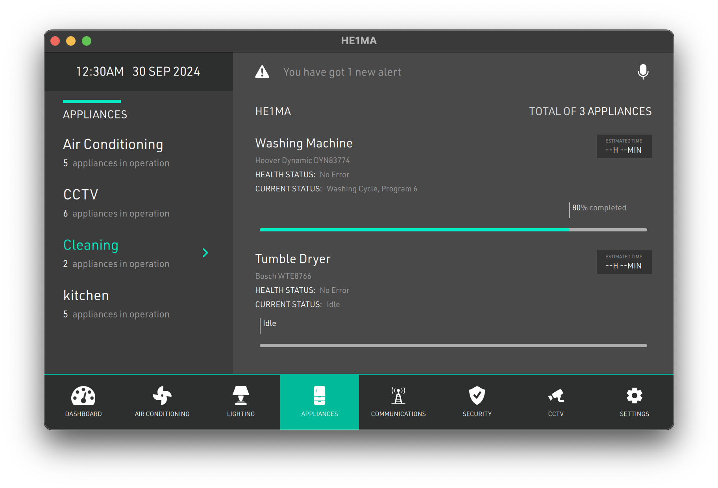Open the Tumble Dryer estimated time box
The image size is (718, 488).
pyautogui.click(x=624, y=262)
